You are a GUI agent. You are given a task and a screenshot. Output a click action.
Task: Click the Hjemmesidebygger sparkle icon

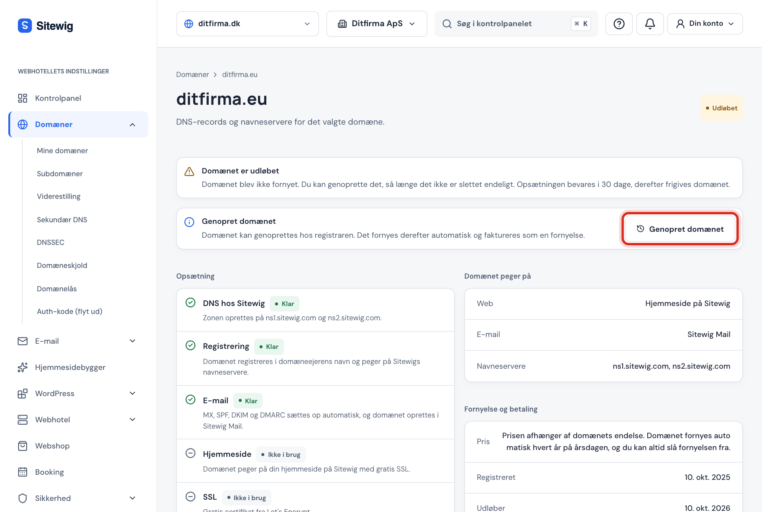point(23,367)
